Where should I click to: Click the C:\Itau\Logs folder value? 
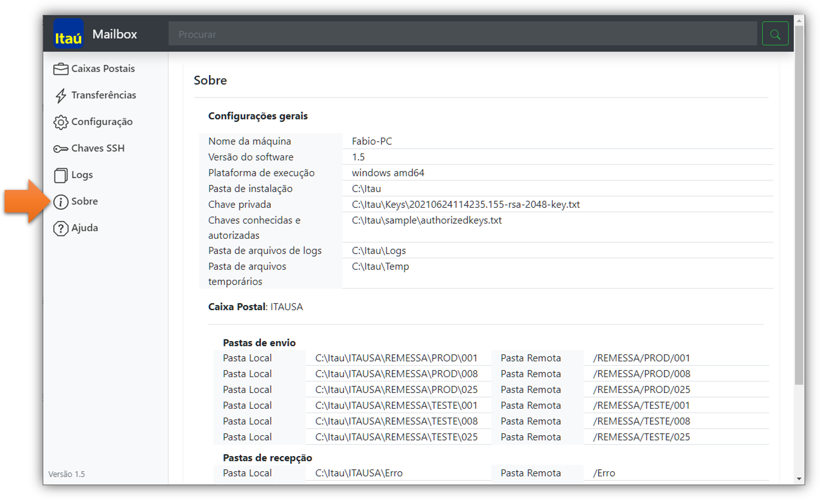(x=378, y=250)
